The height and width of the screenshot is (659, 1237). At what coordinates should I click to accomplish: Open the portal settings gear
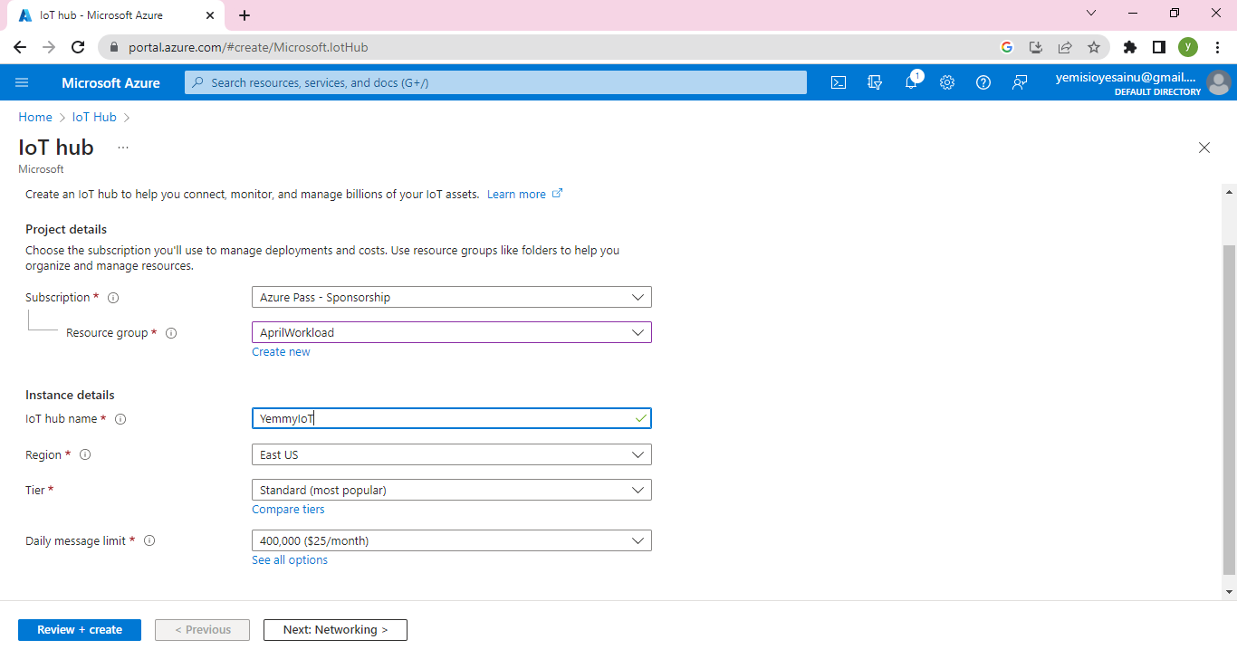(x=947, y=82)
